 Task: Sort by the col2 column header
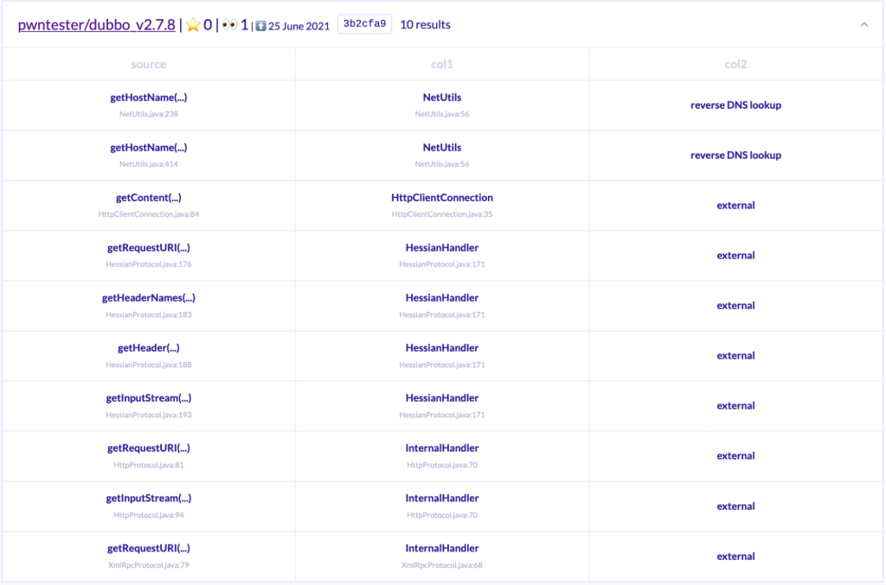pyautogui.click(x=735, y=64)
